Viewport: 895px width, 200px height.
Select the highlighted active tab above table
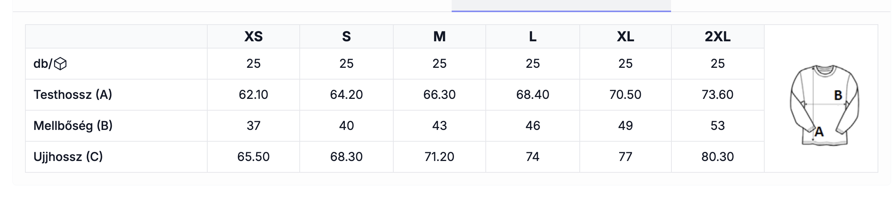click(x=561, y=6)
